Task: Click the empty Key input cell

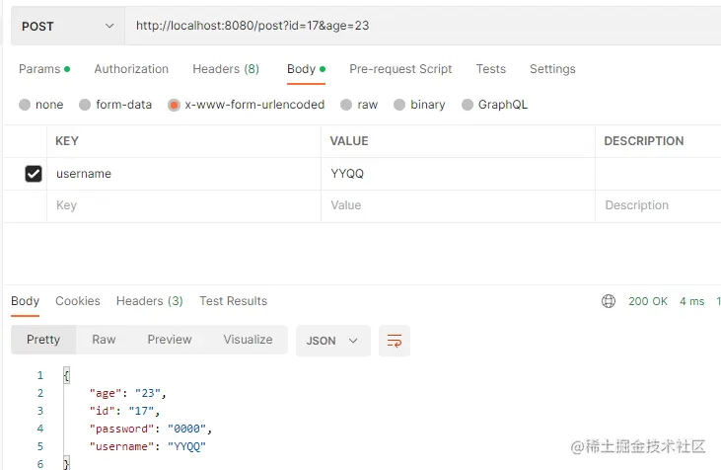Action: click(x=183, y=205)
